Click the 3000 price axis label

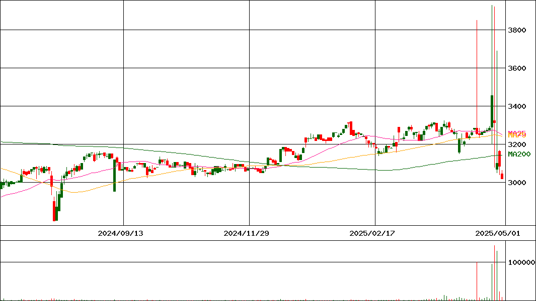(517, 183)
